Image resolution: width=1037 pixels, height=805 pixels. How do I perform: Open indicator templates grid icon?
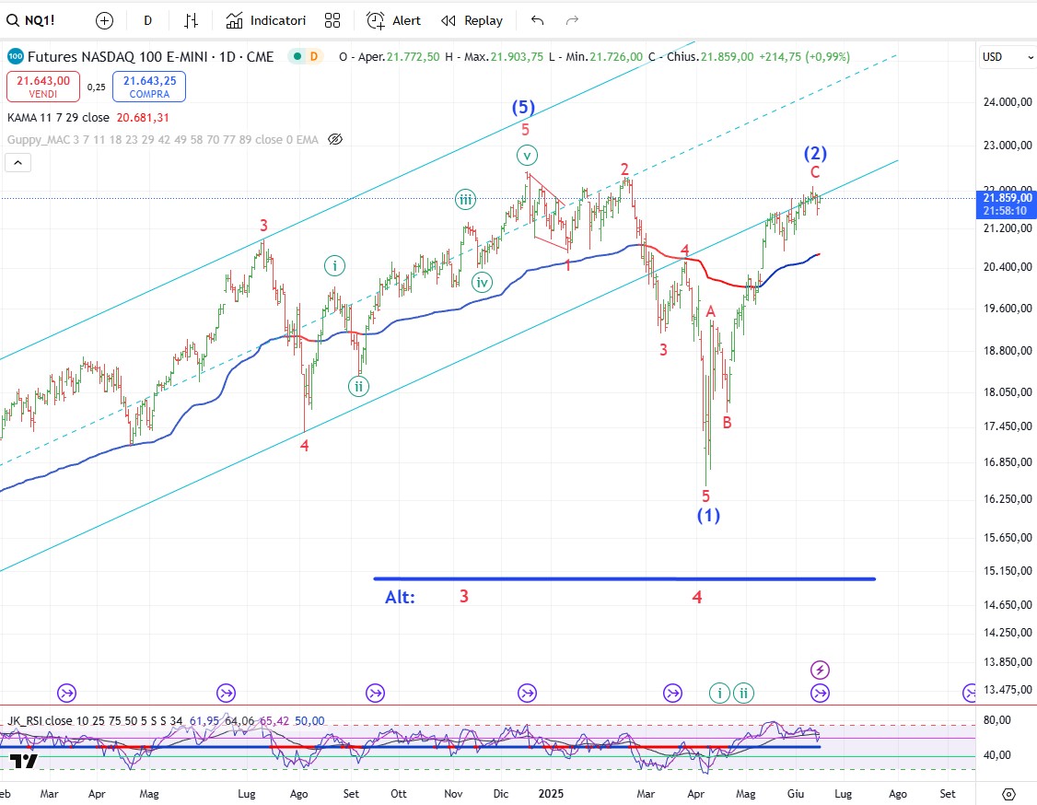pyautogui.click(x=332, y=20)
